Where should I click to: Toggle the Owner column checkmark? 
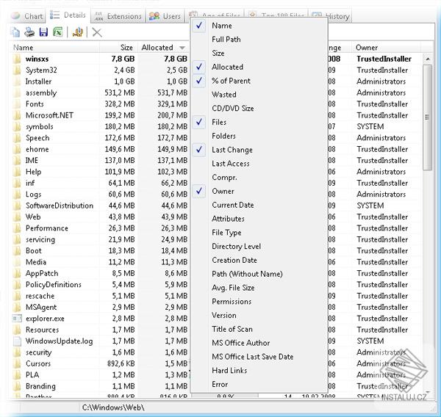coord(223,191)
